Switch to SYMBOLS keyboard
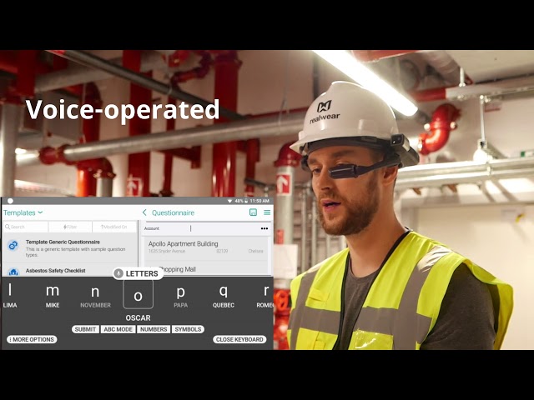 (x=188, y=329)
